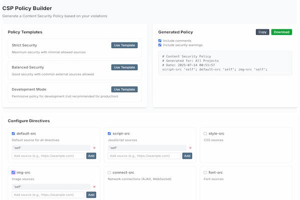Click the Configure Directives heading
This screenshot has height=200, width=300.
pyautogui.click(x=28, y=121)
